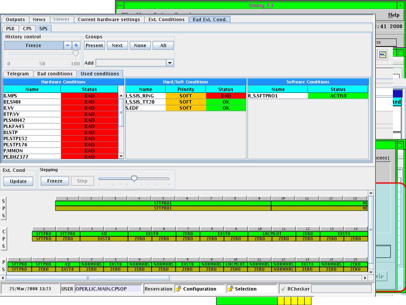Click the BAD status cell of I_S.SIS_RING

[x=226, y=96]
